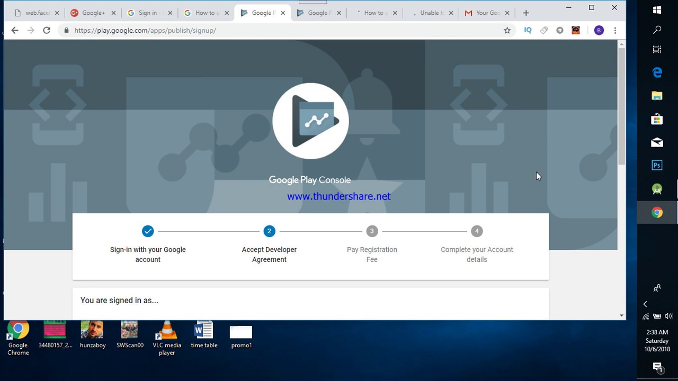Viewport: 678px width, 381px height.
Task: Select the hunzaboy desktop image
Action: pos(93,335)
